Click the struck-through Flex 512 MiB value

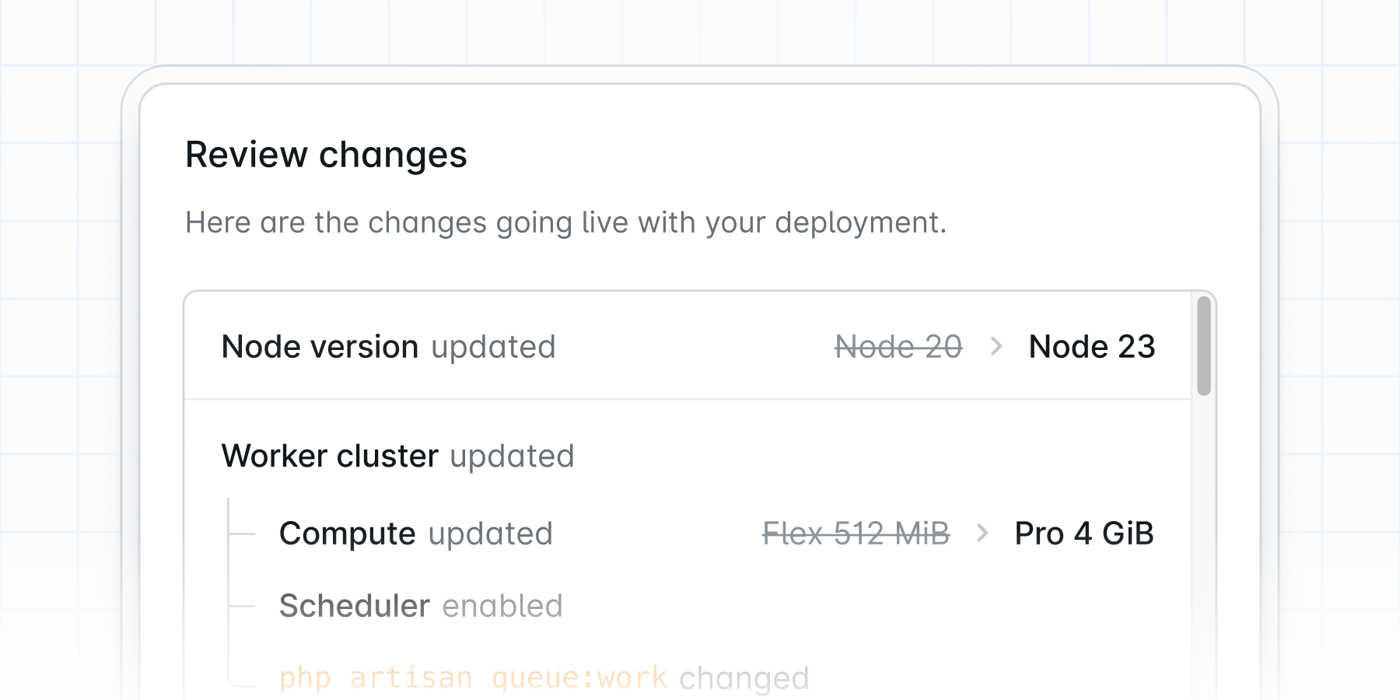(x=856, y=534)
